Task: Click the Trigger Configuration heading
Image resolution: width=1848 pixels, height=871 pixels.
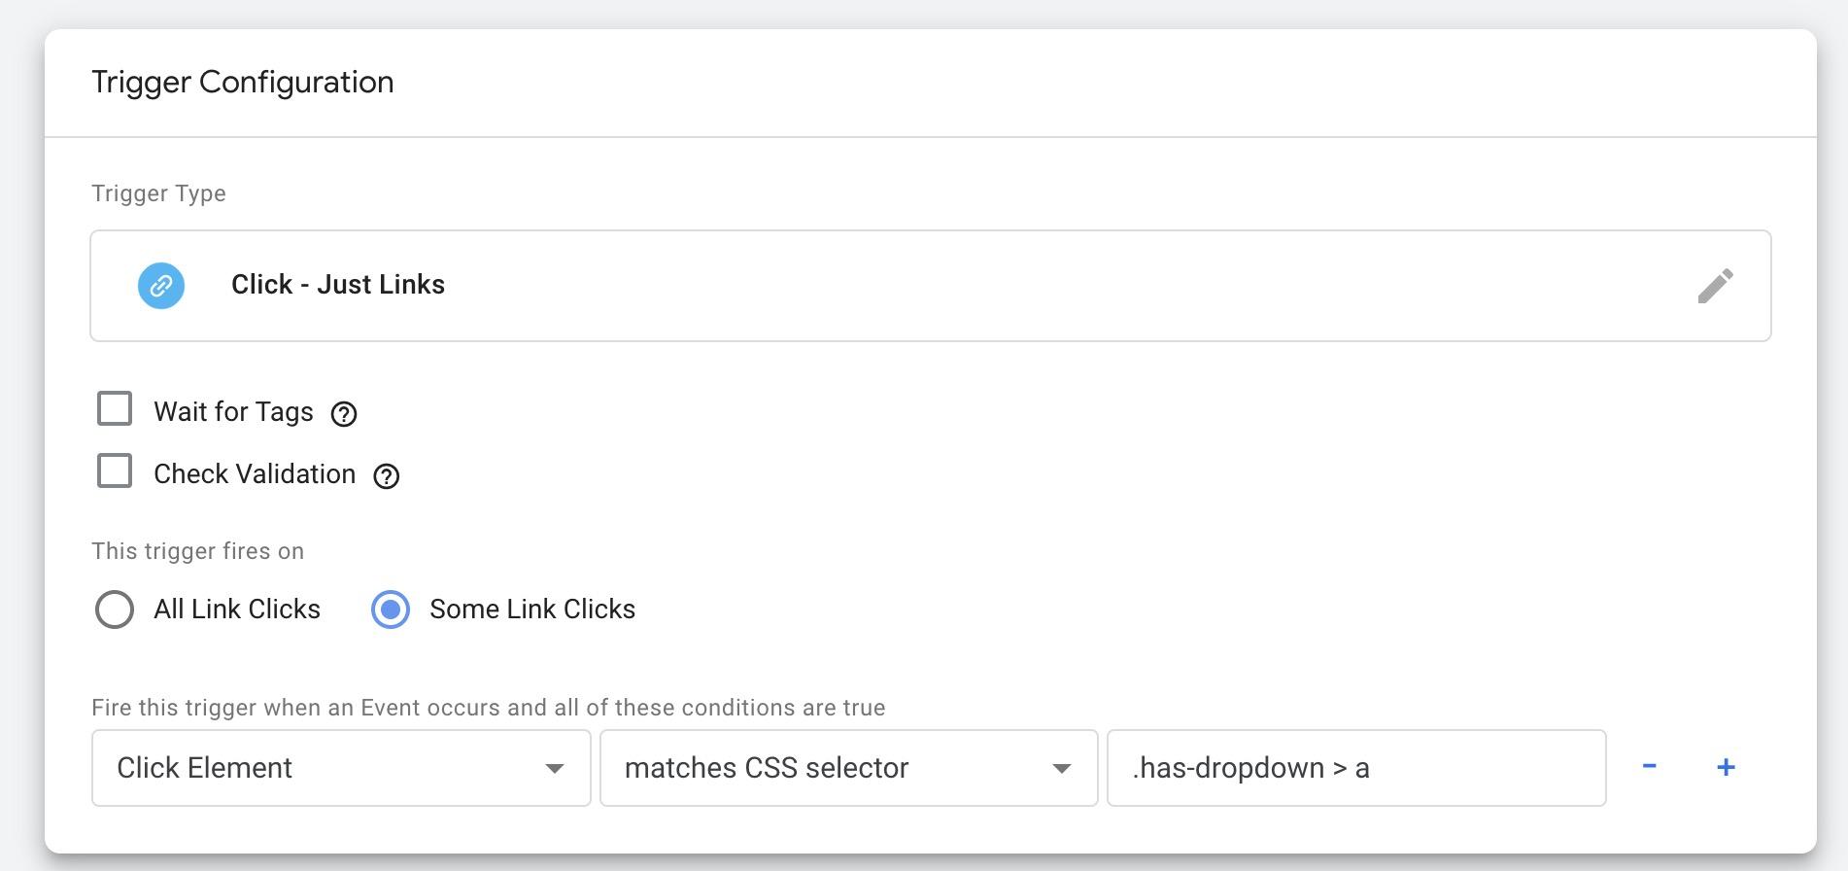Action: coord(243,83)
